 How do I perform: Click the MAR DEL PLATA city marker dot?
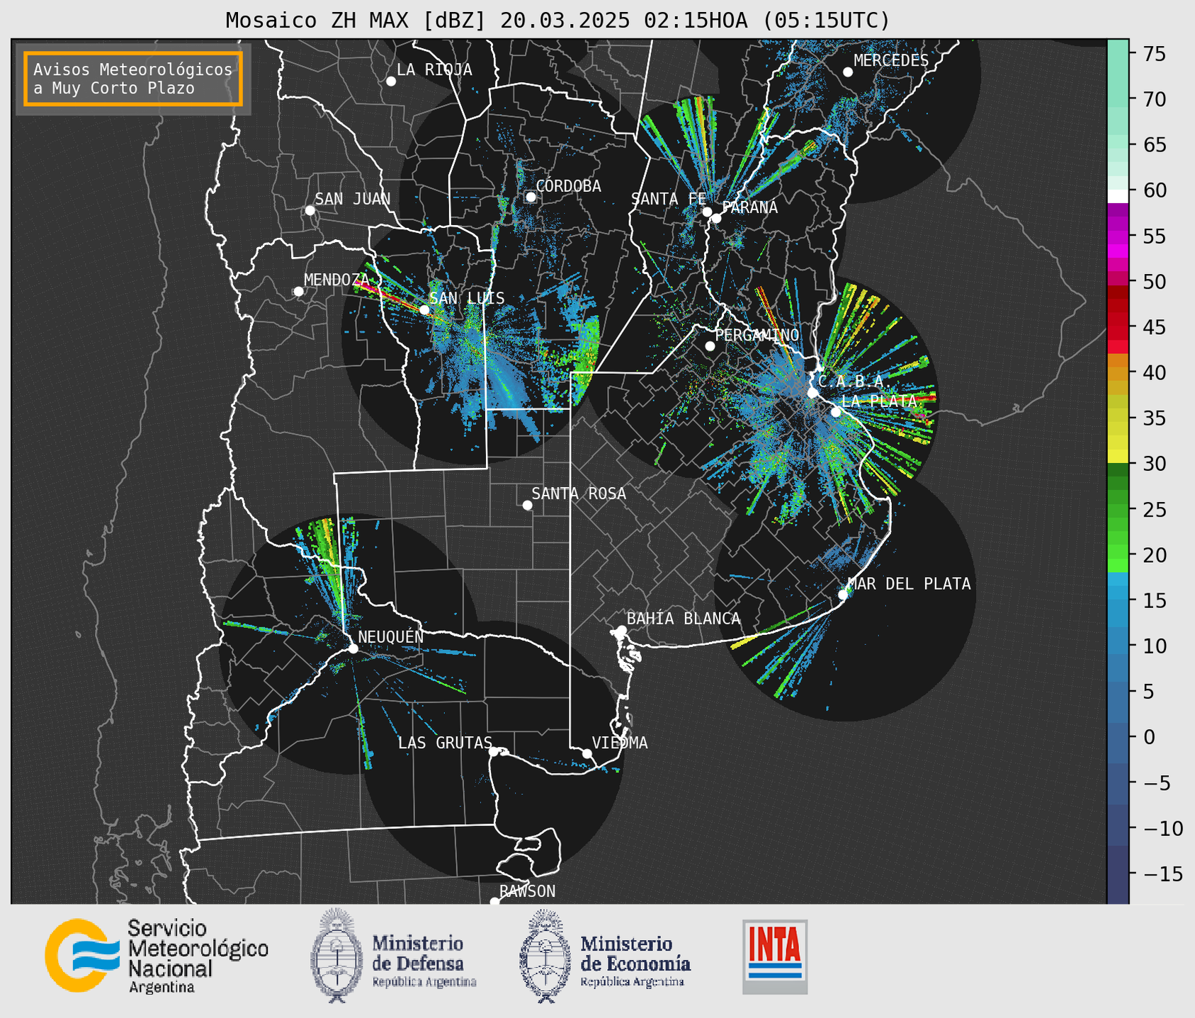tap(843, 595)
